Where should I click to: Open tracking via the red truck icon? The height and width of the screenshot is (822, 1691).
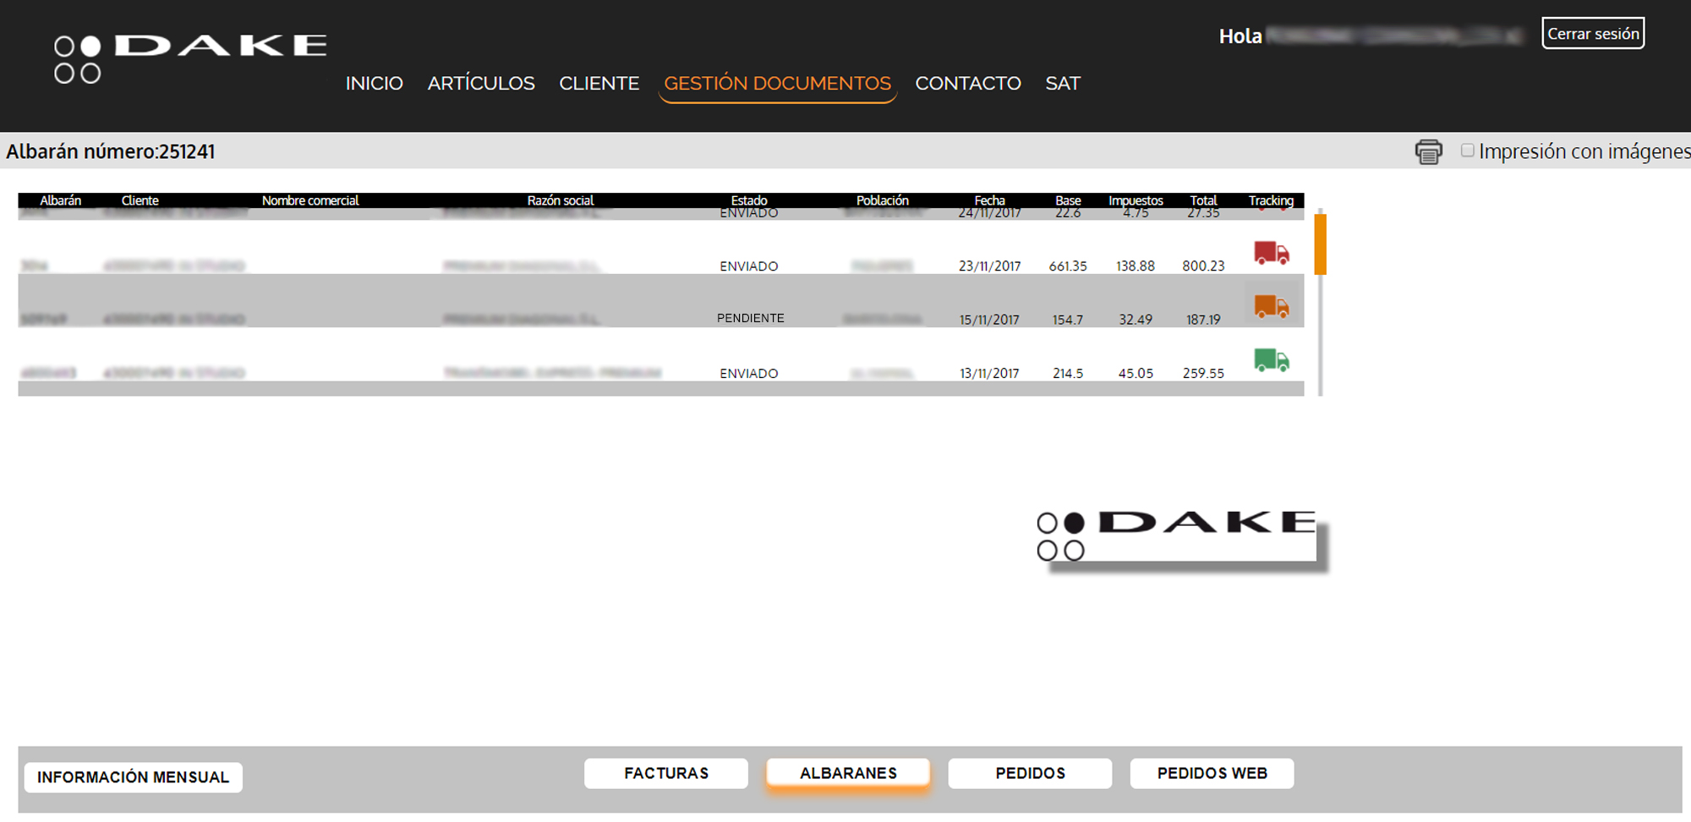[1271, 252]
